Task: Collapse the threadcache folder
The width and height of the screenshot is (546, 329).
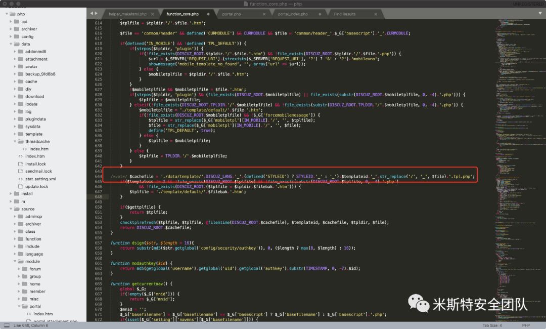Action: pos(15,142)
